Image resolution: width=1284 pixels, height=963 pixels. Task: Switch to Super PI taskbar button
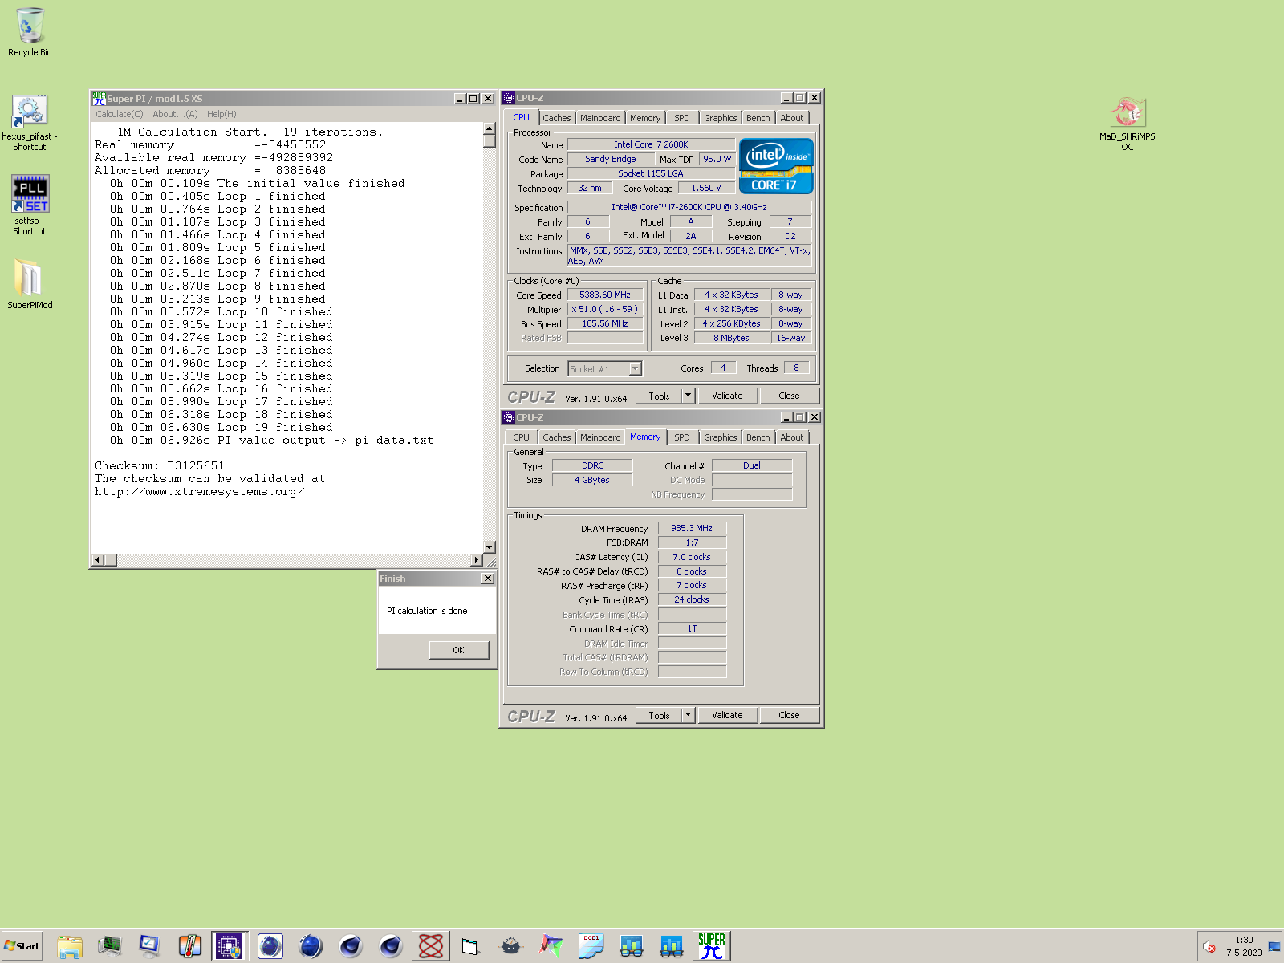(712, 946)
